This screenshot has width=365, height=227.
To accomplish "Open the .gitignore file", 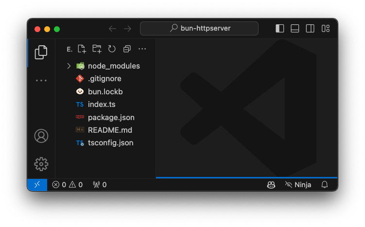I will tap(104, 79).
